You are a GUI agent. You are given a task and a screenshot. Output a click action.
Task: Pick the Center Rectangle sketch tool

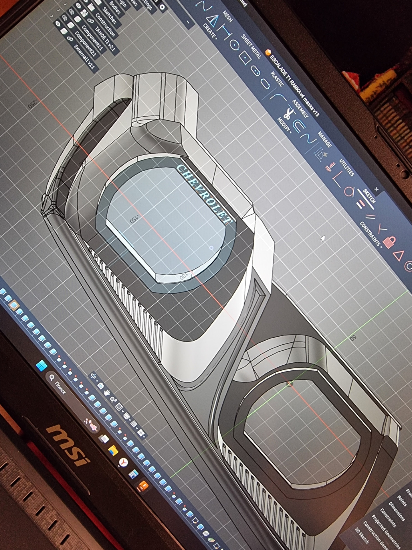245,57
